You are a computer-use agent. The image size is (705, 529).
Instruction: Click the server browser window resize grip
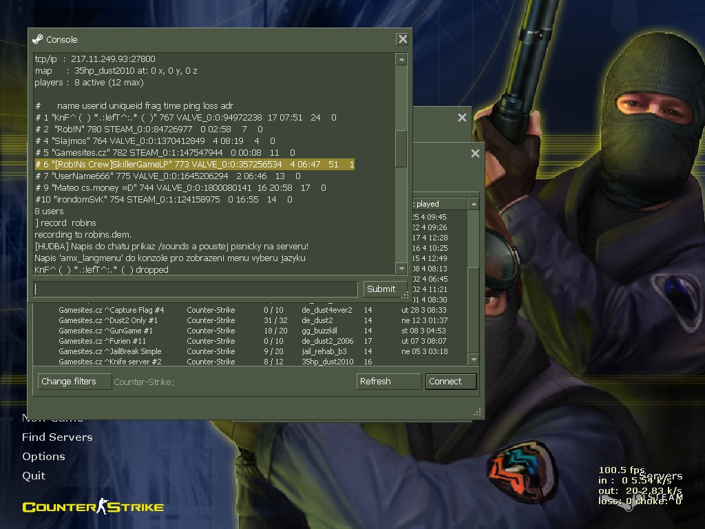point(478,412)
